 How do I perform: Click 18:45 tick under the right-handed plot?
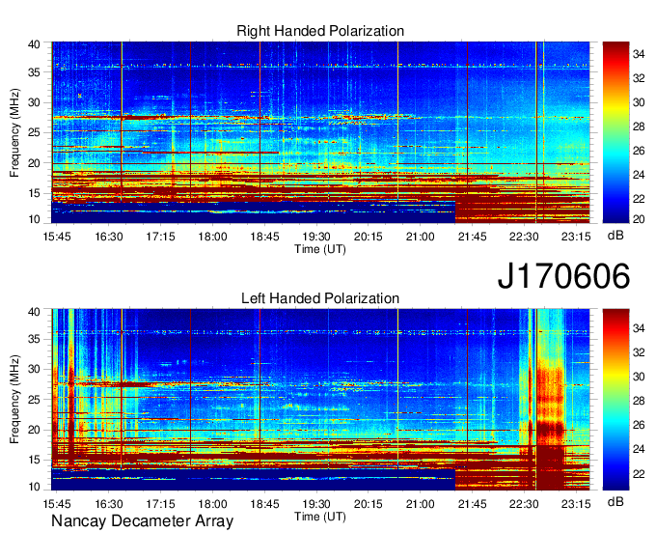265,237
